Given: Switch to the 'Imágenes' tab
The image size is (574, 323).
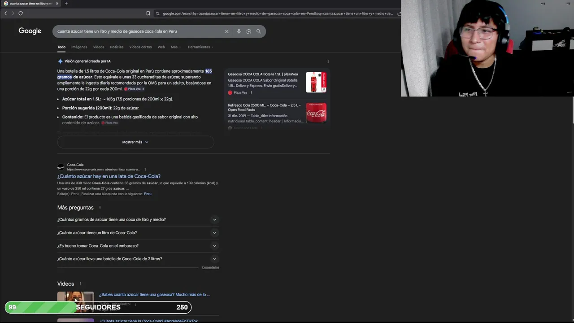Looking at the screenshot, I should [x=79, y=47].
